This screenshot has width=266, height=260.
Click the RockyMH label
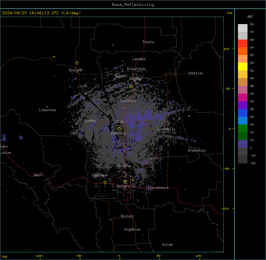76,70
